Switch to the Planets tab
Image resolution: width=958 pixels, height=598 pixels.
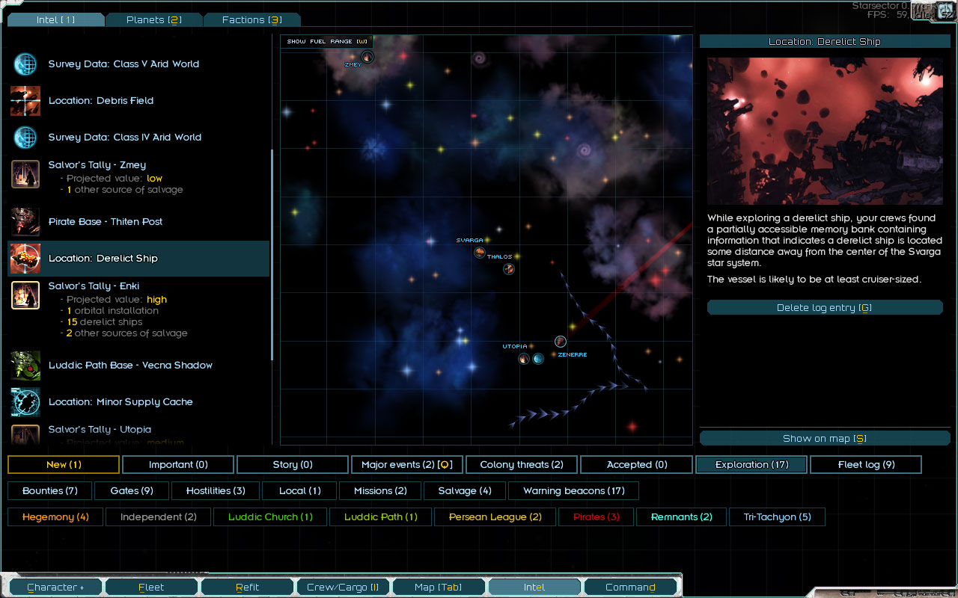click(x=153, y=20)
